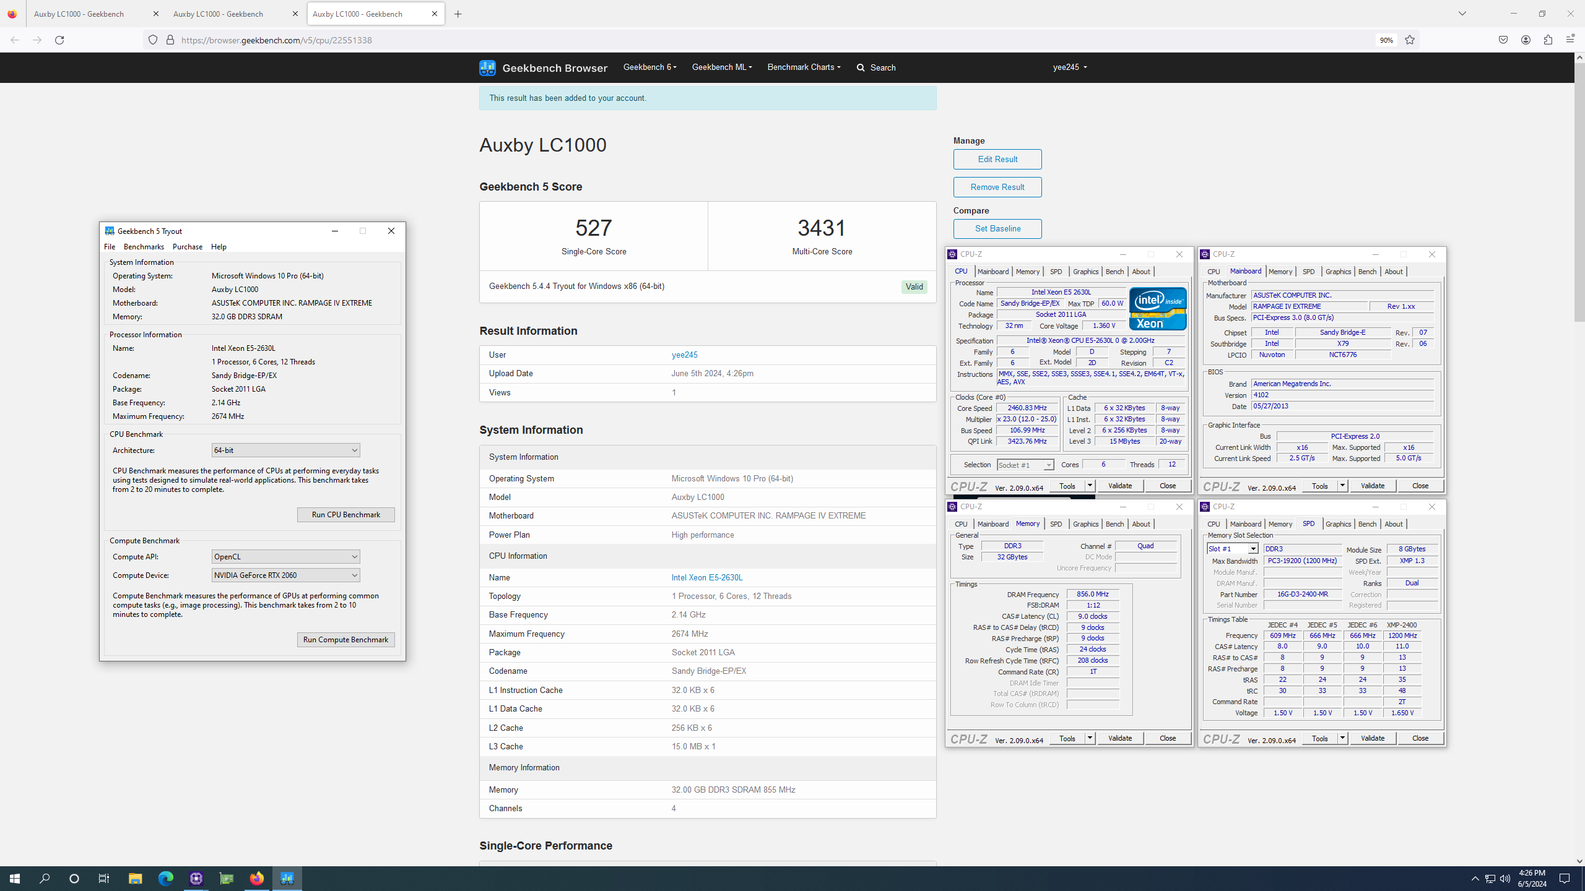
Task: Open the extensions puzzle icon
Action: [1548, 40]
